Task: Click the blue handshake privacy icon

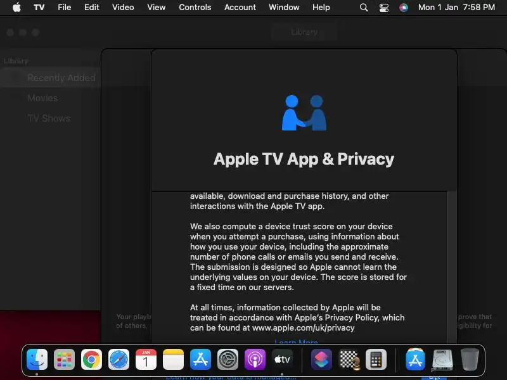Action: point(304,113)
